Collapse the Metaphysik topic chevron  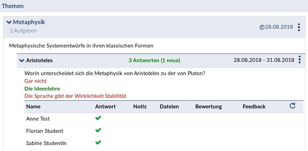point(9,22)
